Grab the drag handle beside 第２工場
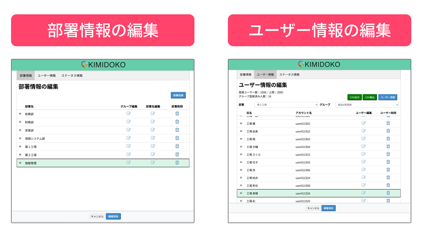Screen dimensions: 425x239 [20, 155]
